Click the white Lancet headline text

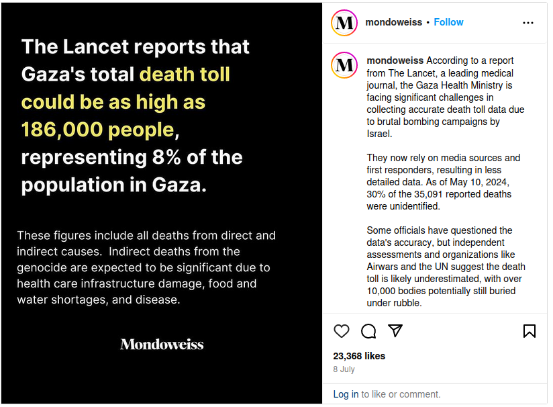pos(136,47)
